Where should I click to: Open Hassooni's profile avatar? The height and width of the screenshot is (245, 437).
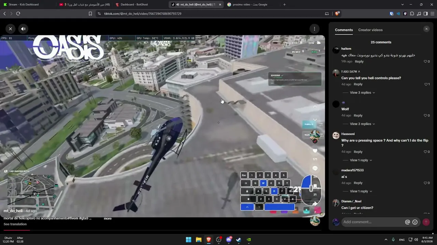pyautogui.click(x=336, y=135)
